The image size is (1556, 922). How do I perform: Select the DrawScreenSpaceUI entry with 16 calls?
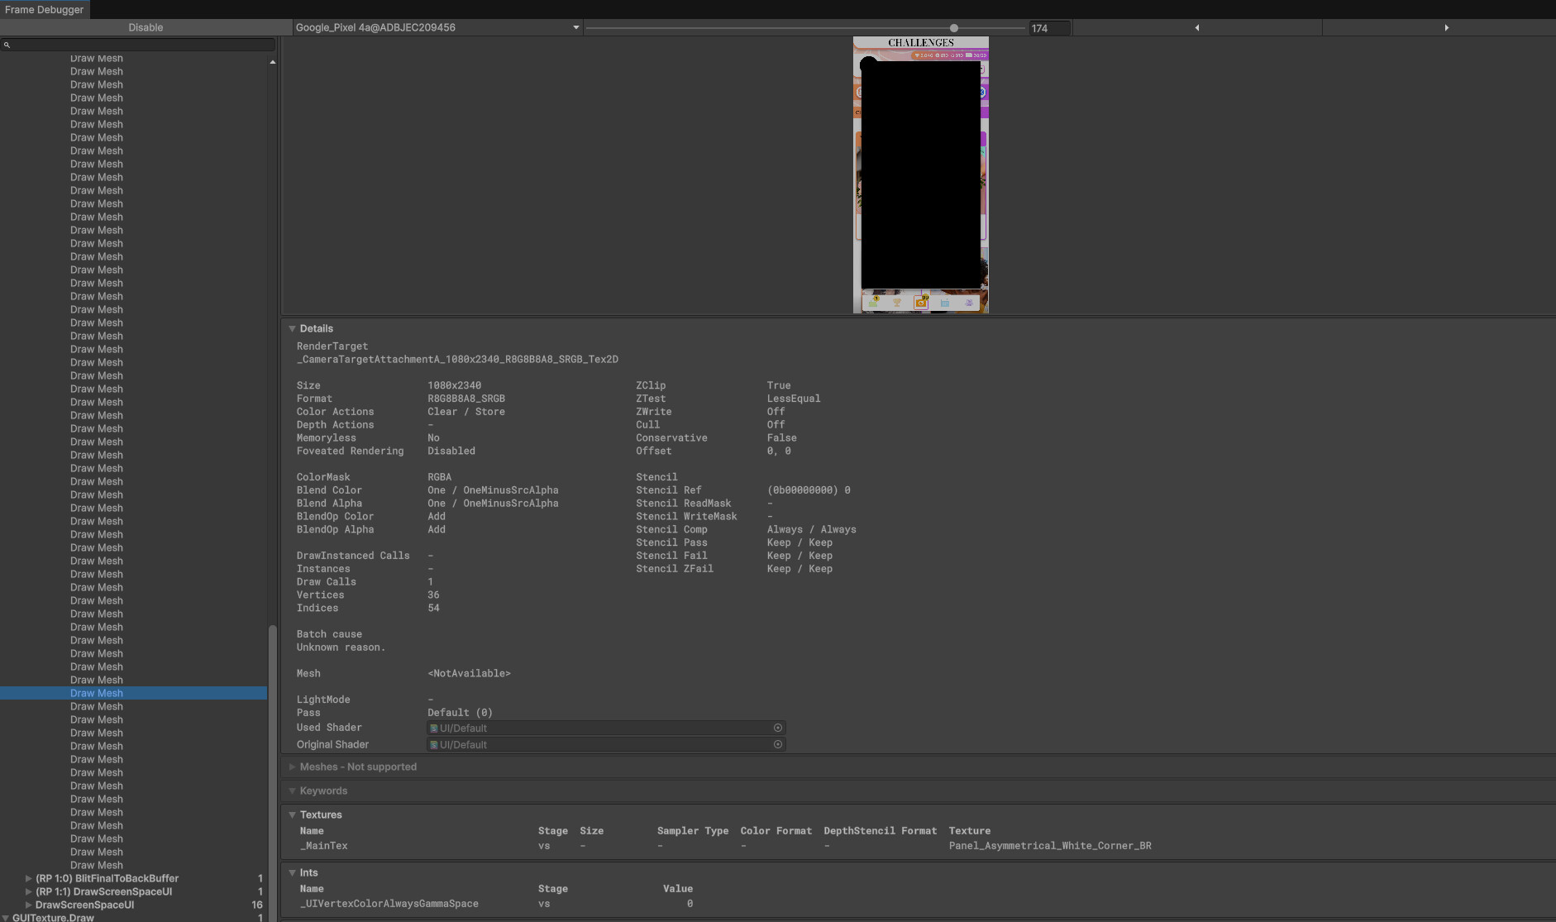coord(85,905)
